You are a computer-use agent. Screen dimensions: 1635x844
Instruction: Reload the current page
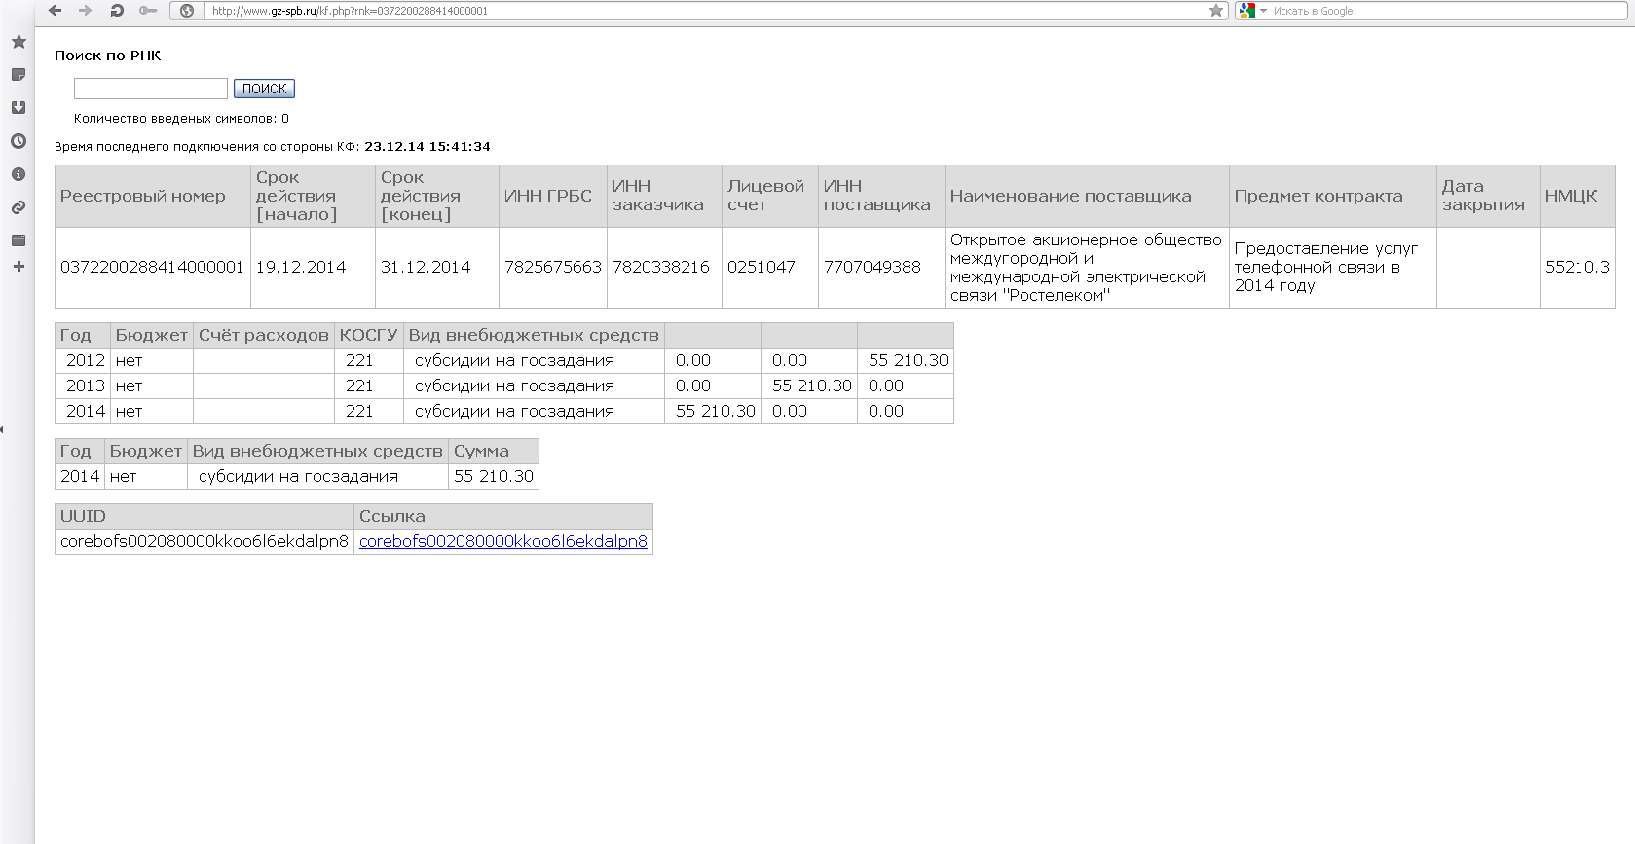117,10
